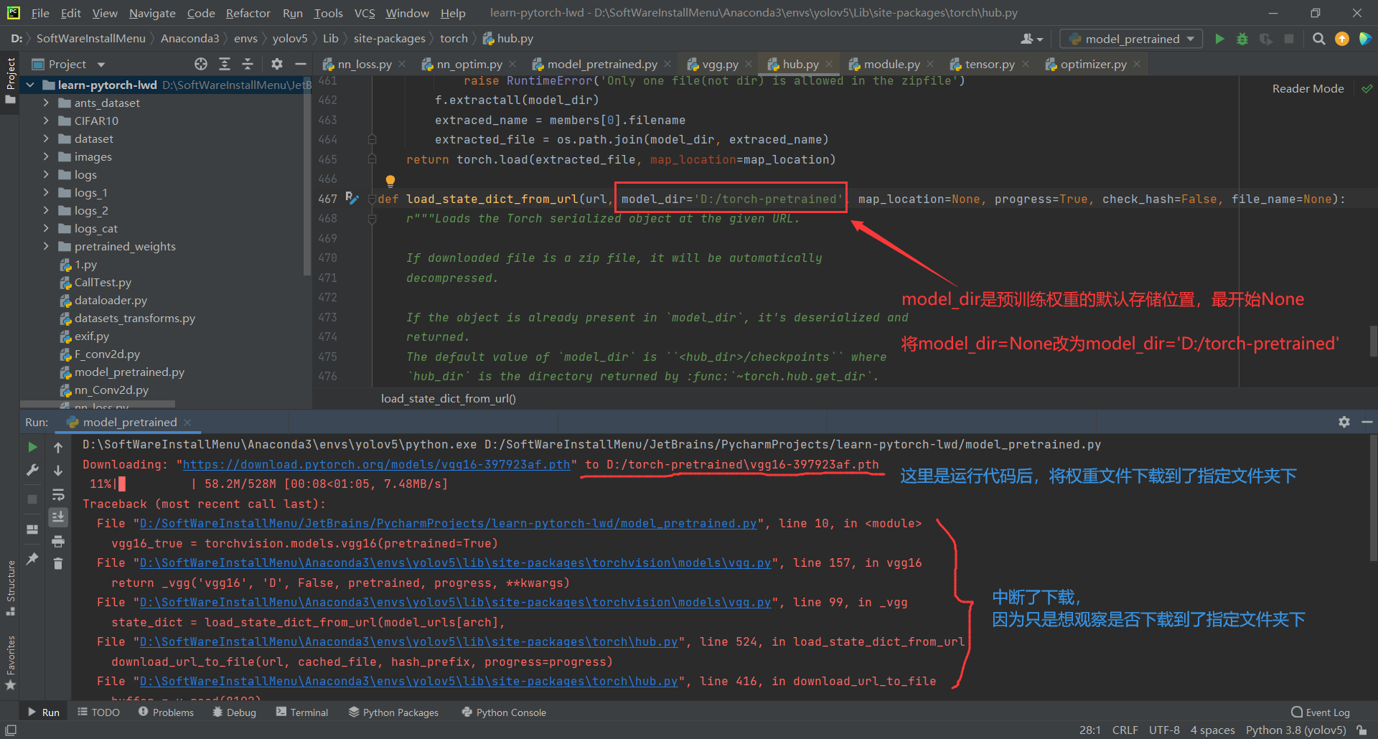Rerun model_pretrained in Run panel
The height and width of the screenshot is (739, 1378).
click(32, 447)
